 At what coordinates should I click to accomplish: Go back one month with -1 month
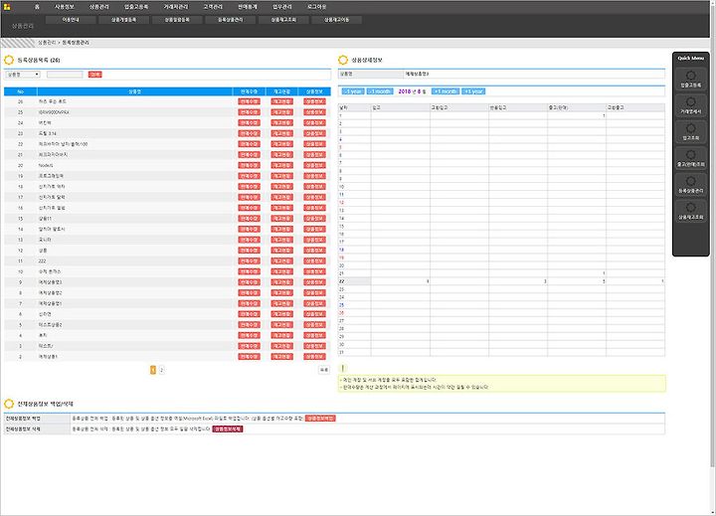tap(380, 91)
